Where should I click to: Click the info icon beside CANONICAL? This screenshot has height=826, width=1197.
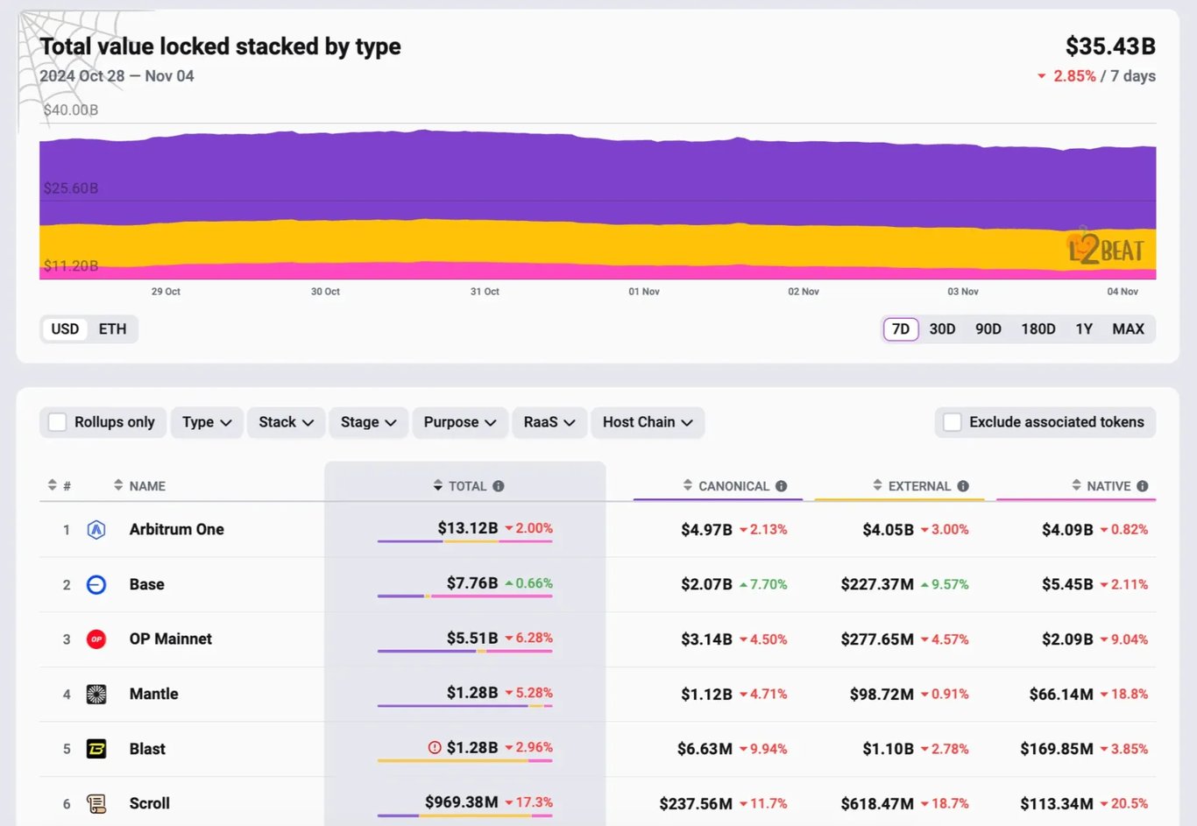click(x=781, y=486)
